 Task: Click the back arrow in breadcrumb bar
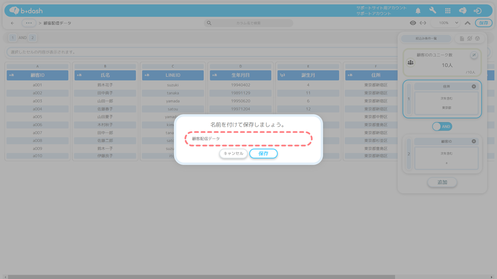pyautogui.click(x=12, y=23)
